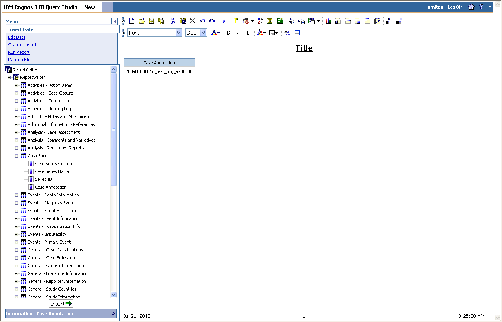The width and height of the screenshot is (502, 322).
Task: Select the Case Annotation column header
Action: (159, 63)
